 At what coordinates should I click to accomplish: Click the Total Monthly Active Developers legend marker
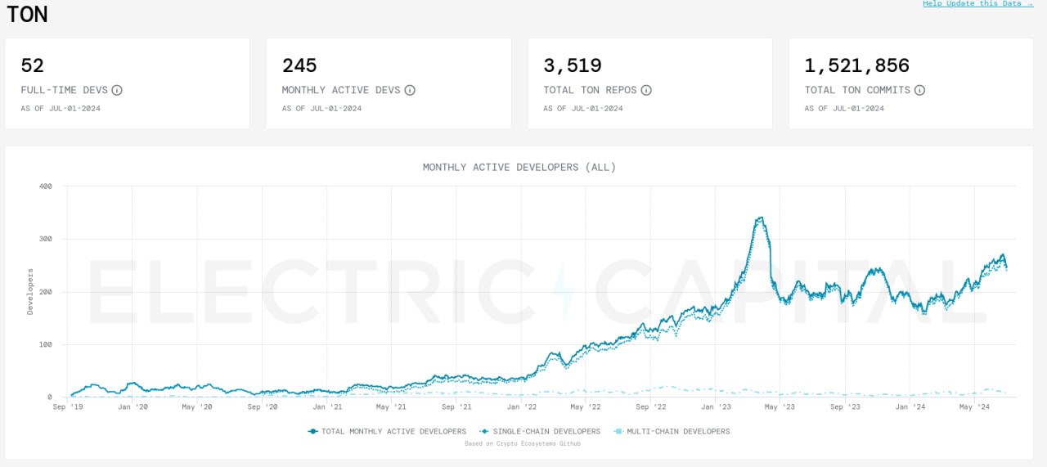pos(312,431)
